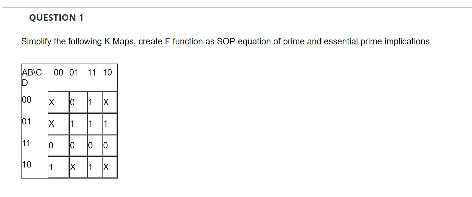Screen dimensions: 472x197
Task: Click the X cell at row 01, column 00
Action: tap(58, 124)
